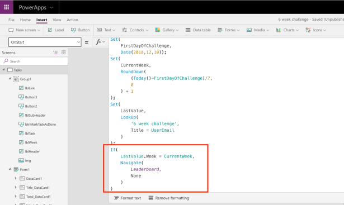The width and height of the screenshot is (344, 205).
Task: Switch Screens panel to tree list view
Action: click(55, 53)
